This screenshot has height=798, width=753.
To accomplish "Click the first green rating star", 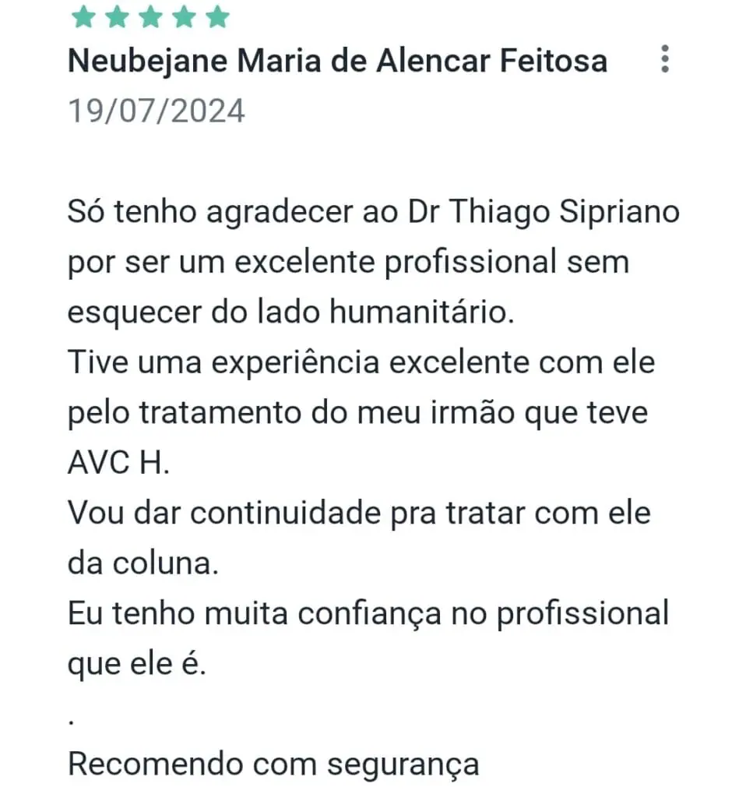I will coord(84,16).
